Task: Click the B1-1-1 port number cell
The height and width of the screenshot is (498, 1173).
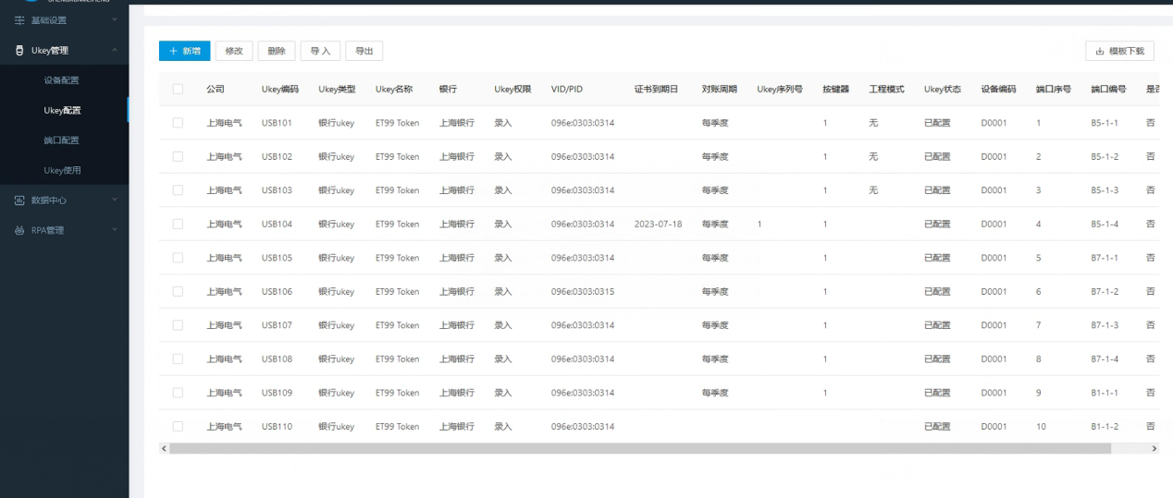Action: pos(1105,393)
